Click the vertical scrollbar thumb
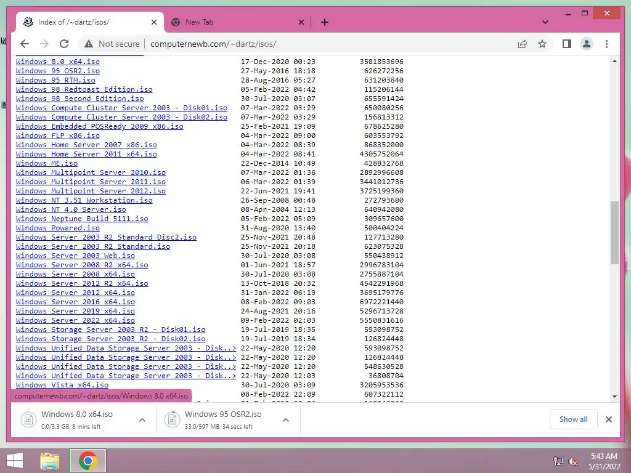Viewport: 631px width, 473px height. click(x=614, y=232)
